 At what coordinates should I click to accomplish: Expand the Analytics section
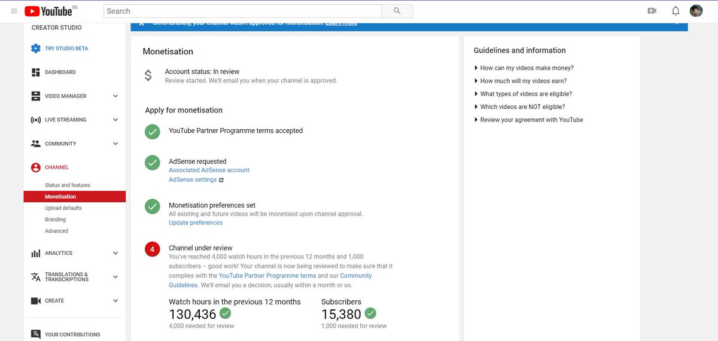pos(115,253)
